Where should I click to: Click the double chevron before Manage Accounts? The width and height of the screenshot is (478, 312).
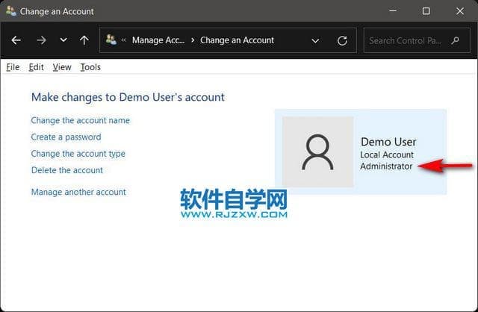(x=124, y=40)
